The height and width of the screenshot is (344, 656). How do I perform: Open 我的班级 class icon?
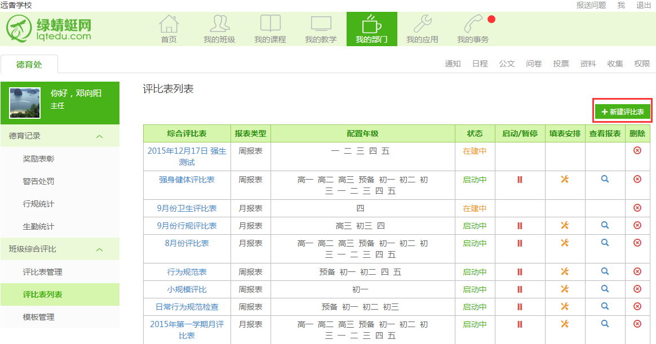219,25
